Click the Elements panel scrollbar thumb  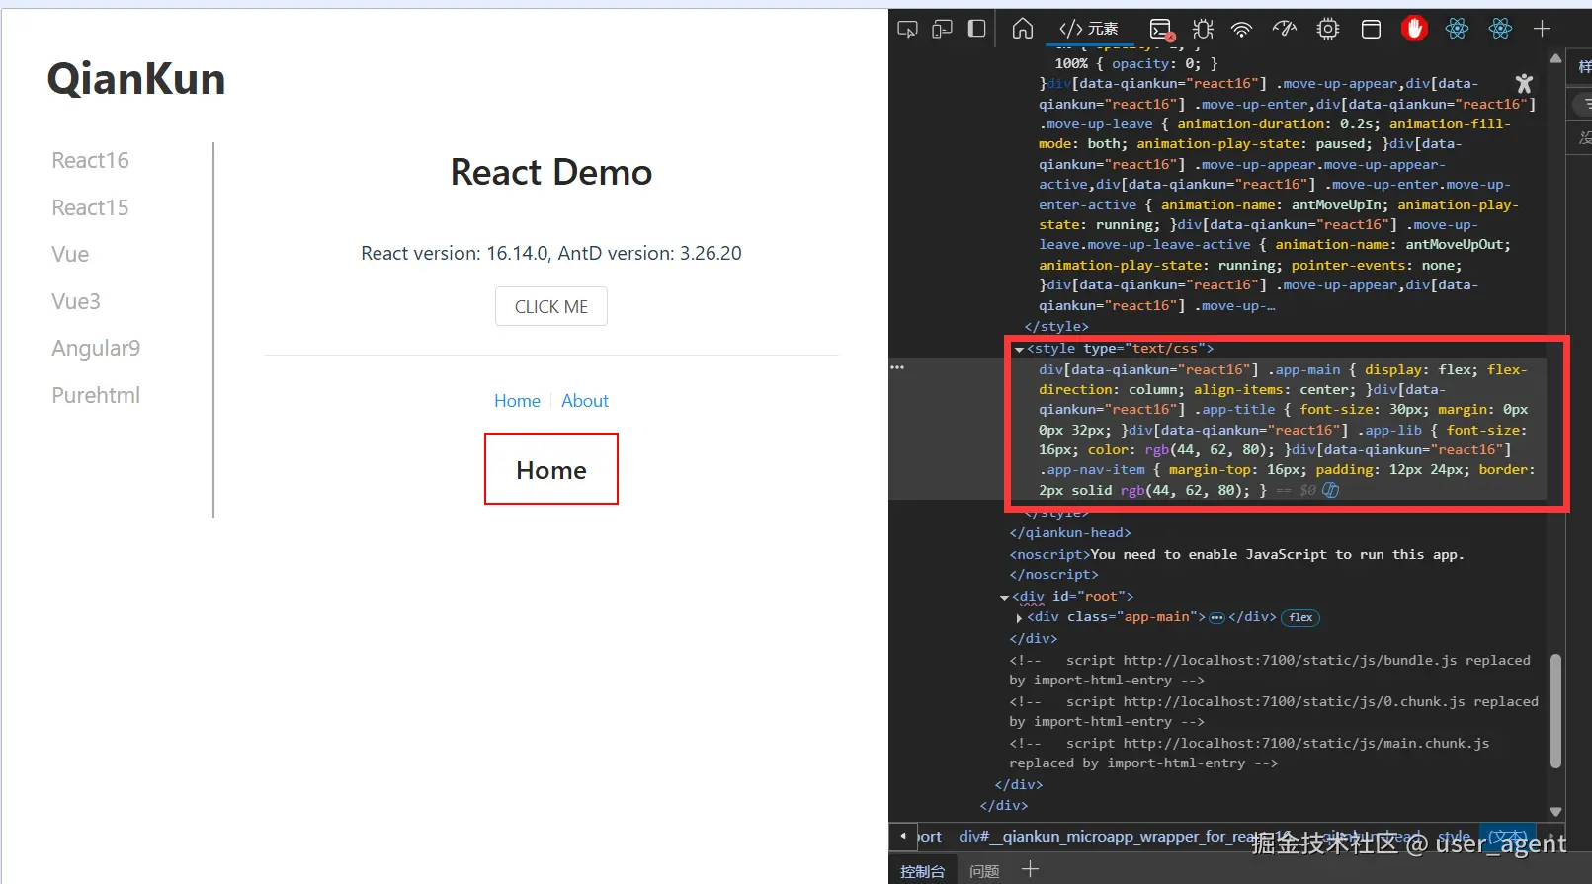click(x=1555, y=710)
